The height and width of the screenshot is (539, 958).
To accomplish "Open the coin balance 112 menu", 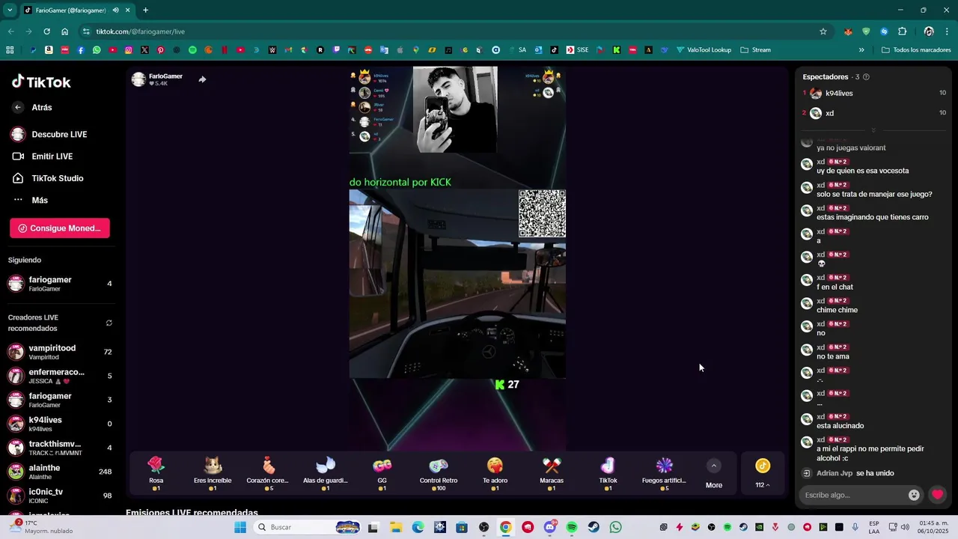I will tap(763, 474).
